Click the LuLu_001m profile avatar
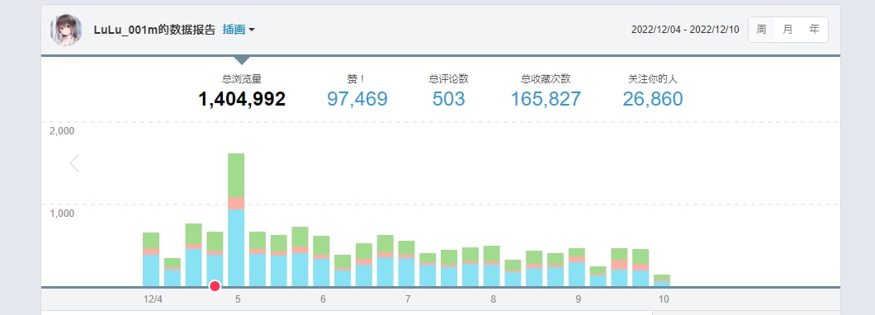 (66, 31)
